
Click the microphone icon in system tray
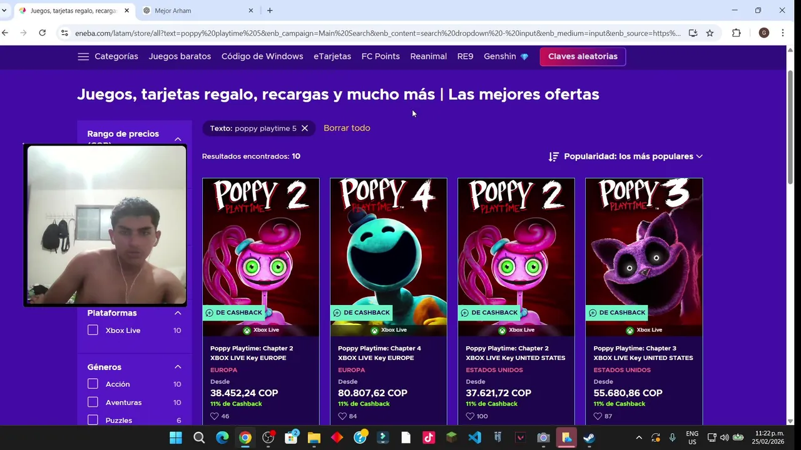(673, 437)
